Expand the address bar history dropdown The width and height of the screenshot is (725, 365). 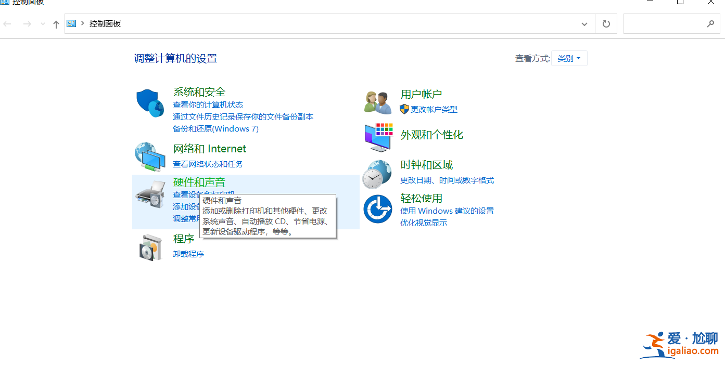(x=584, y=23)
